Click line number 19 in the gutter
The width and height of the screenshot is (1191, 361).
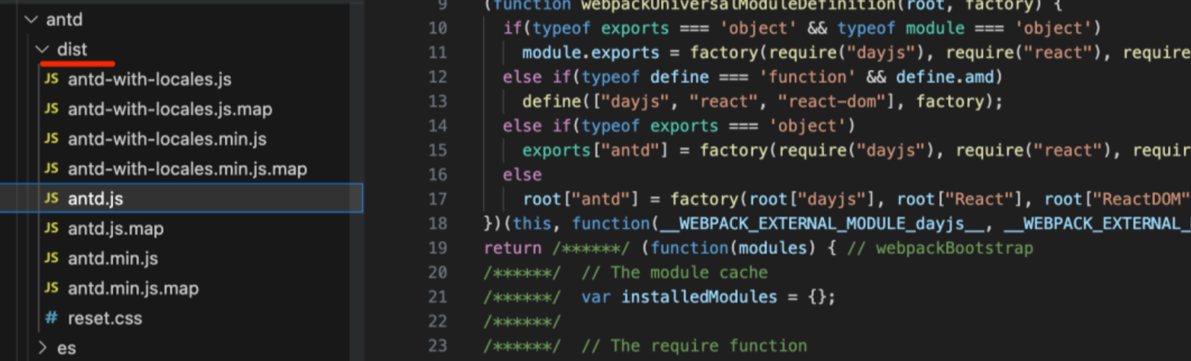tap(437, 248)
